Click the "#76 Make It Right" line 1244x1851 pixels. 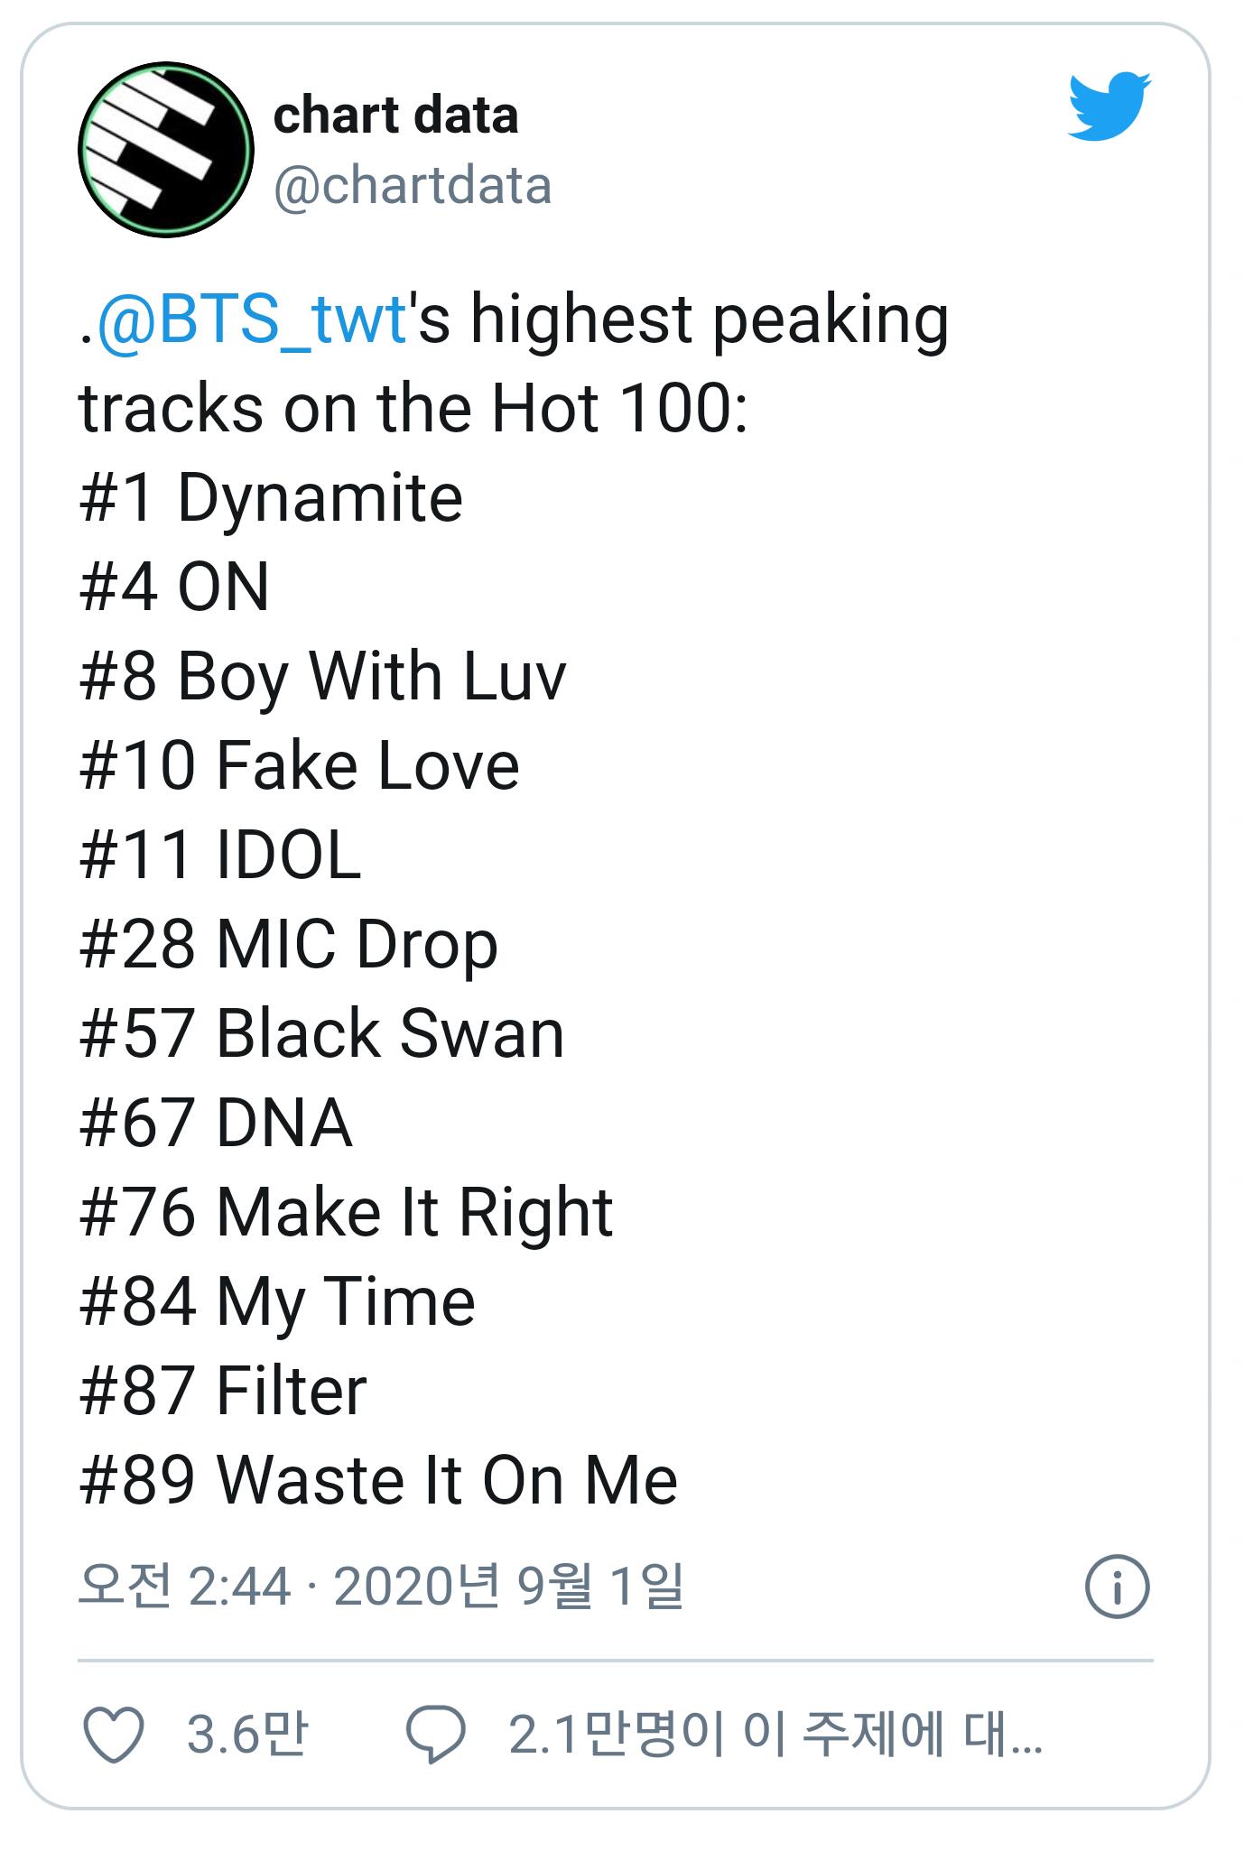click(346, 1212)
